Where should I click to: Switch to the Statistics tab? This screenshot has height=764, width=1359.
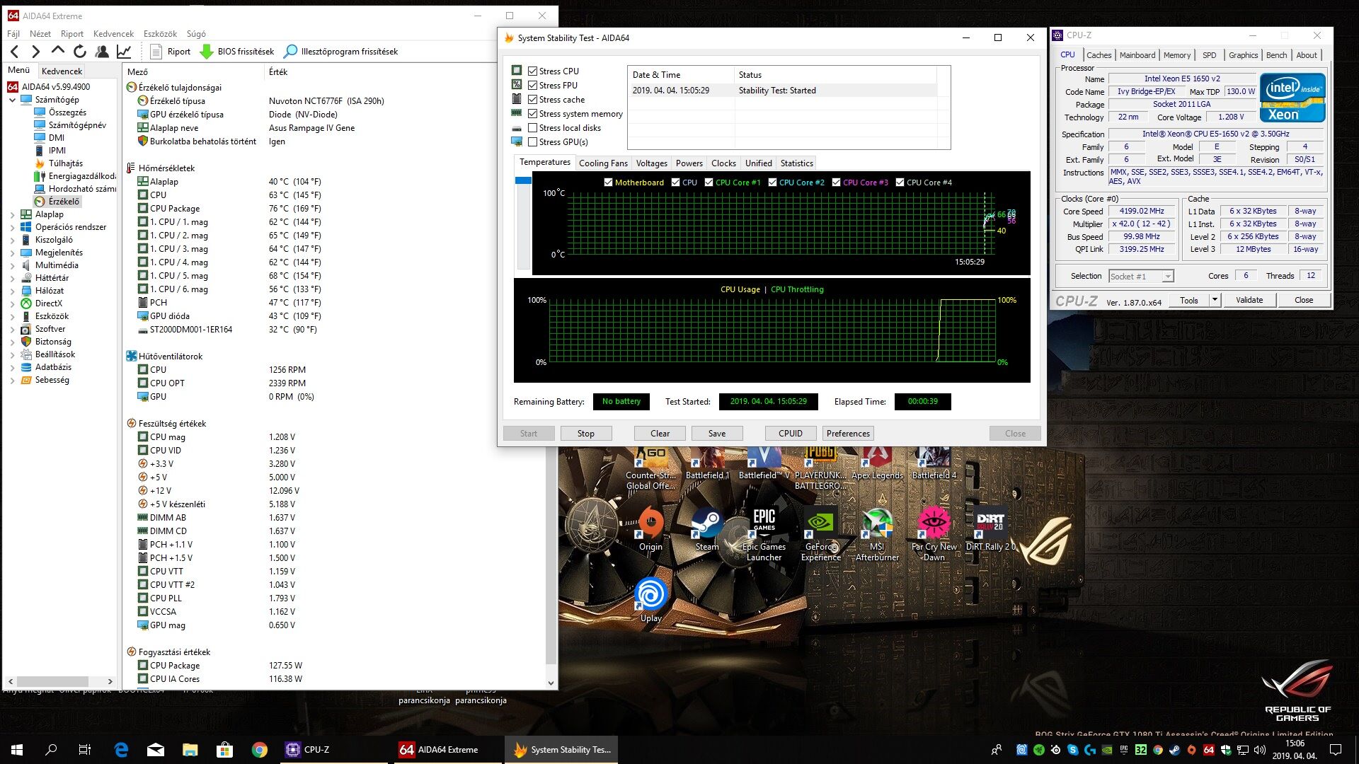(x=796, y=163)
